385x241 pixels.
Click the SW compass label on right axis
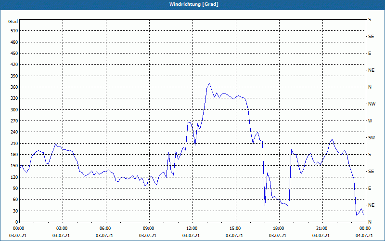coord(372,138)
